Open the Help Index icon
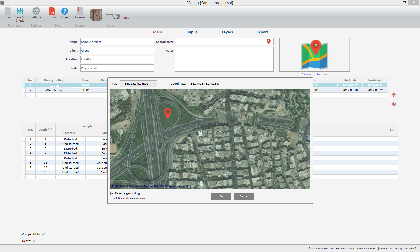This screenshot has height=252, width=420. click(x=64, y=11)
